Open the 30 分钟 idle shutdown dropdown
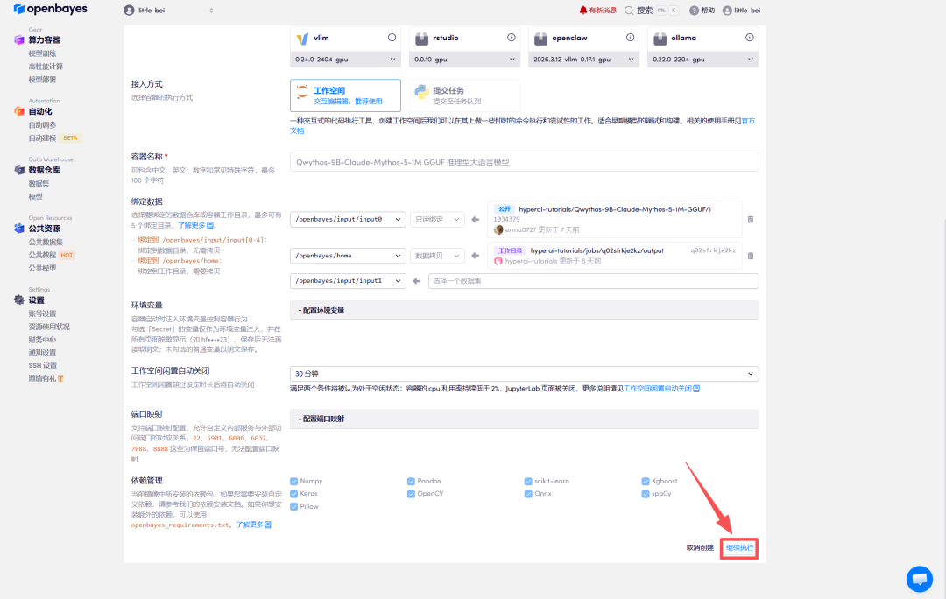This screenshot has height=599, width=946. (525, 374)
